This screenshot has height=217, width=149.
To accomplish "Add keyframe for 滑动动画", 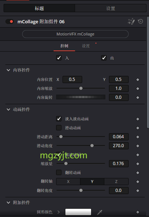I will [138, 128].
